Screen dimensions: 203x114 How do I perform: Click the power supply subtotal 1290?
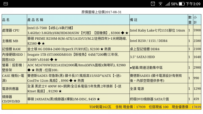point(197,89)
